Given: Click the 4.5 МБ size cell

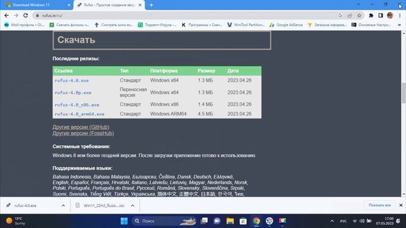Looking at the screenshot, I should point(206,114).
